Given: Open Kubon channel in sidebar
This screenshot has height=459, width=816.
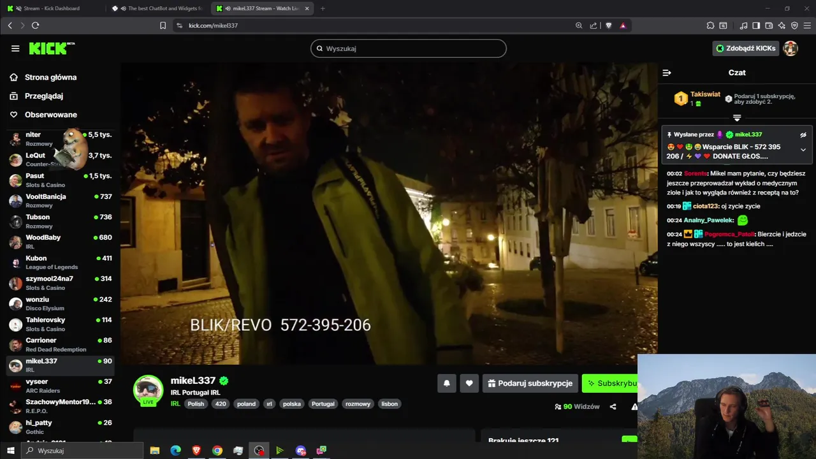Looking at the screenshot, I should click(61, 263).
